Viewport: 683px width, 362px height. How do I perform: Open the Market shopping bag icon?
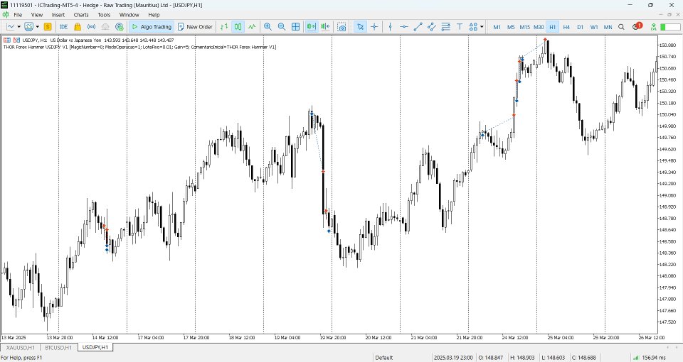click(78, 26)
